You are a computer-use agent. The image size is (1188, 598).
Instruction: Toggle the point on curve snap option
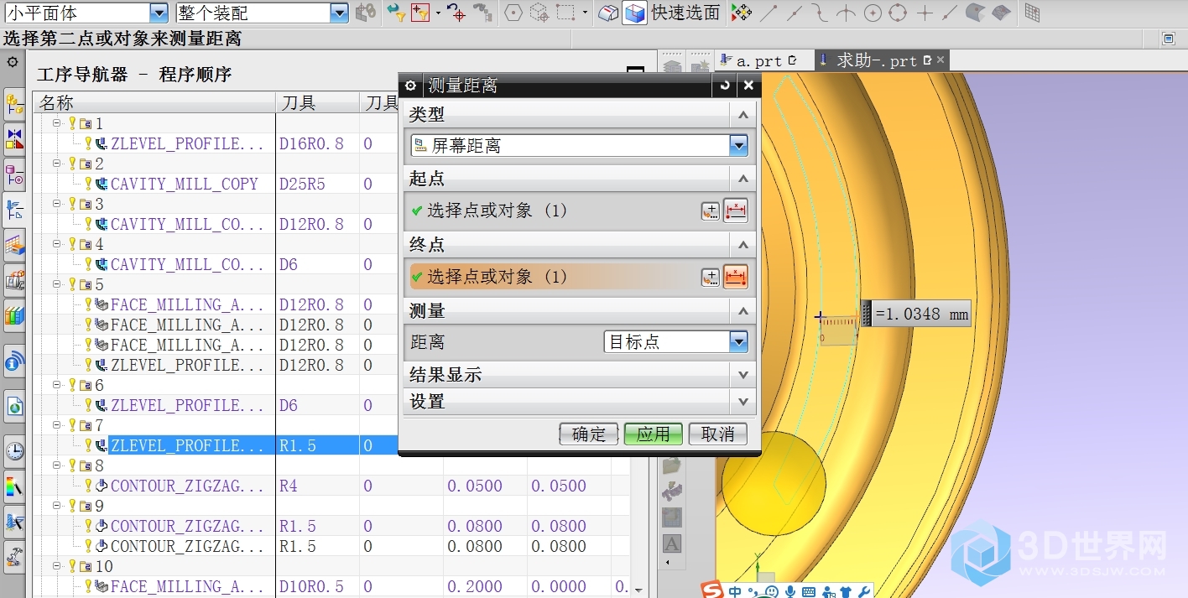pyautogui.click(x=950, y=13)
